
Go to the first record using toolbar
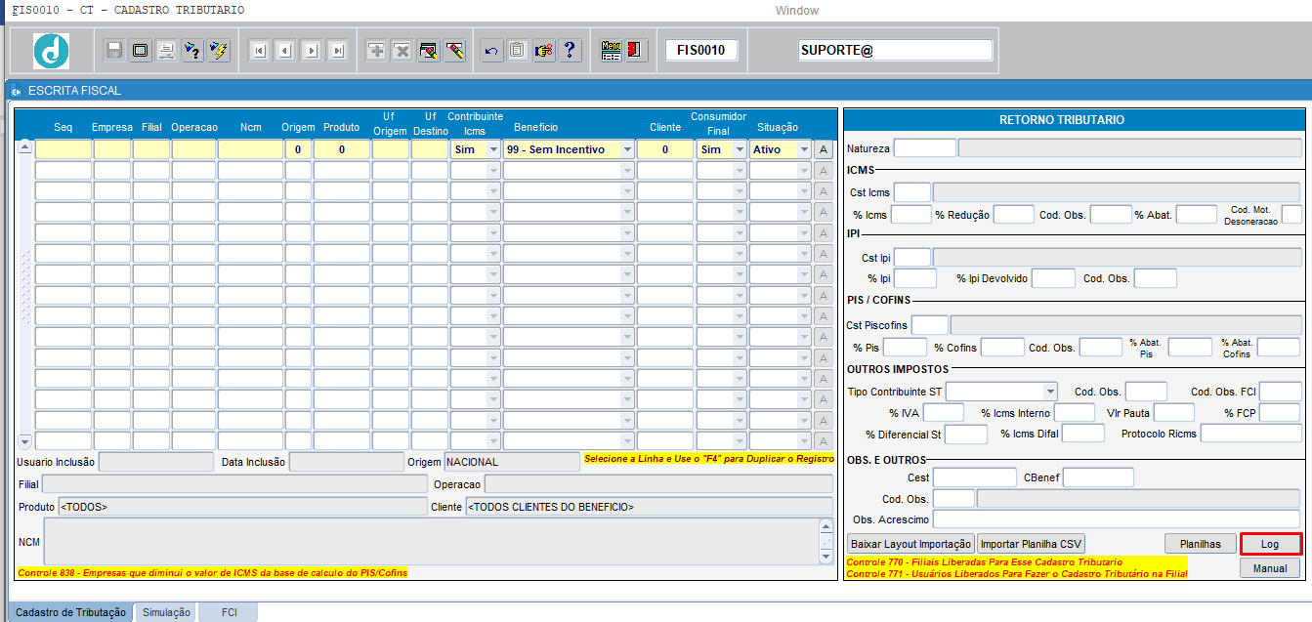point(259,51)
